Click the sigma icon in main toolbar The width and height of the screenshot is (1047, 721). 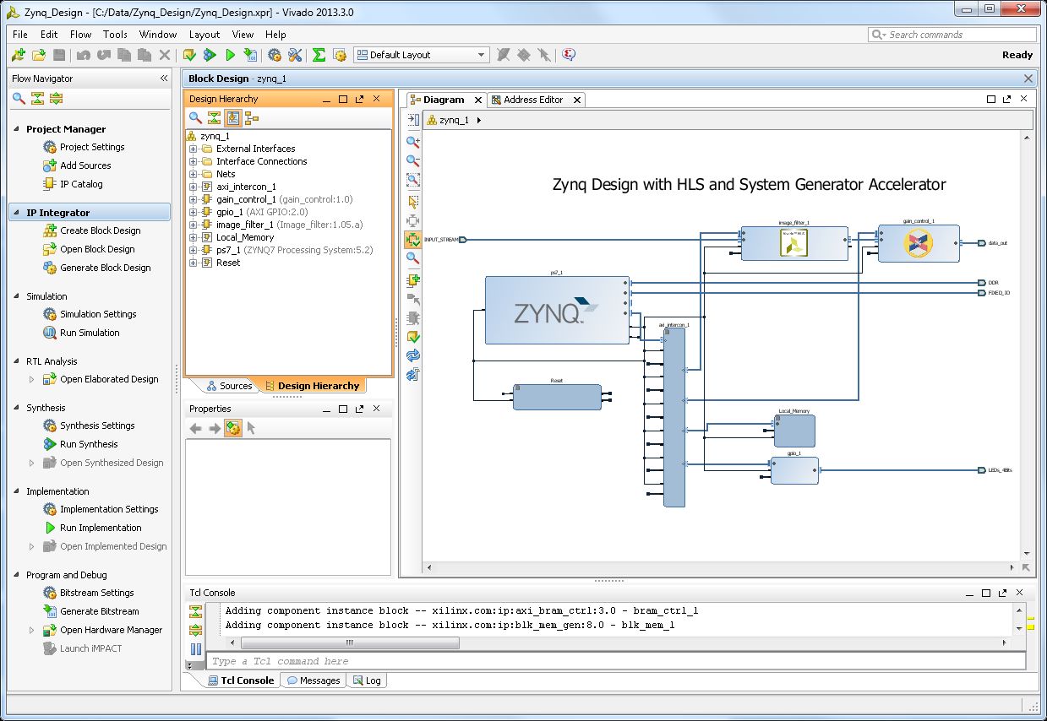click(319, 55)
